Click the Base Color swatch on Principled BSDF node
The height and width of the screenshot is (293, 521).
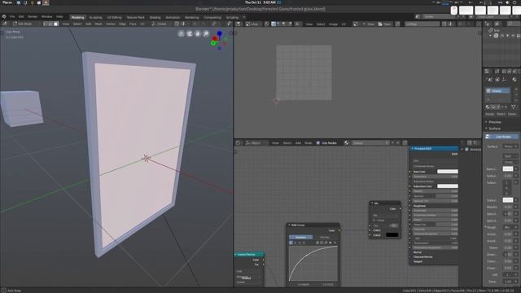point(448,172)
